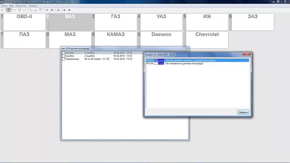This screenshot has width=290, height=163.
Task: Select the '46 из 46 перем. 13.135' entry
Action: click(97, 59)
